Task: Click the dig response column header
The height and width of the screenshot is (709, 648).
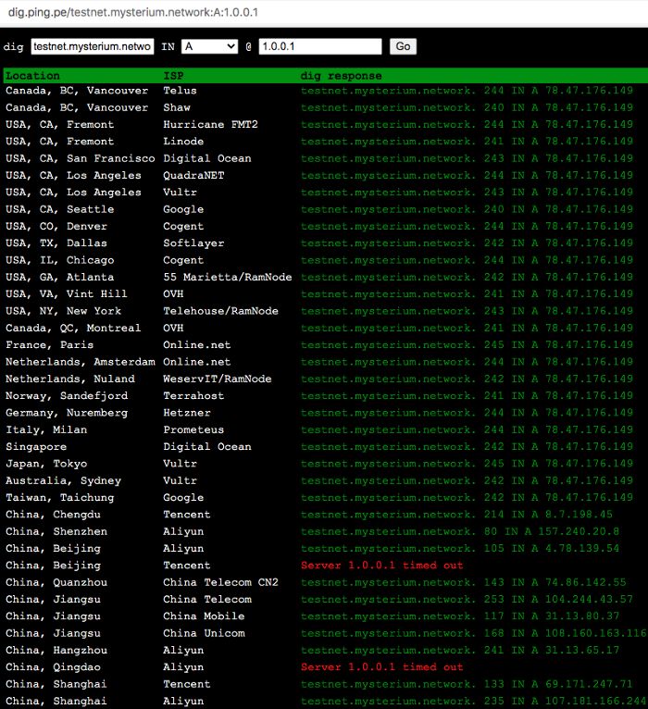Action: coord(341,75)
